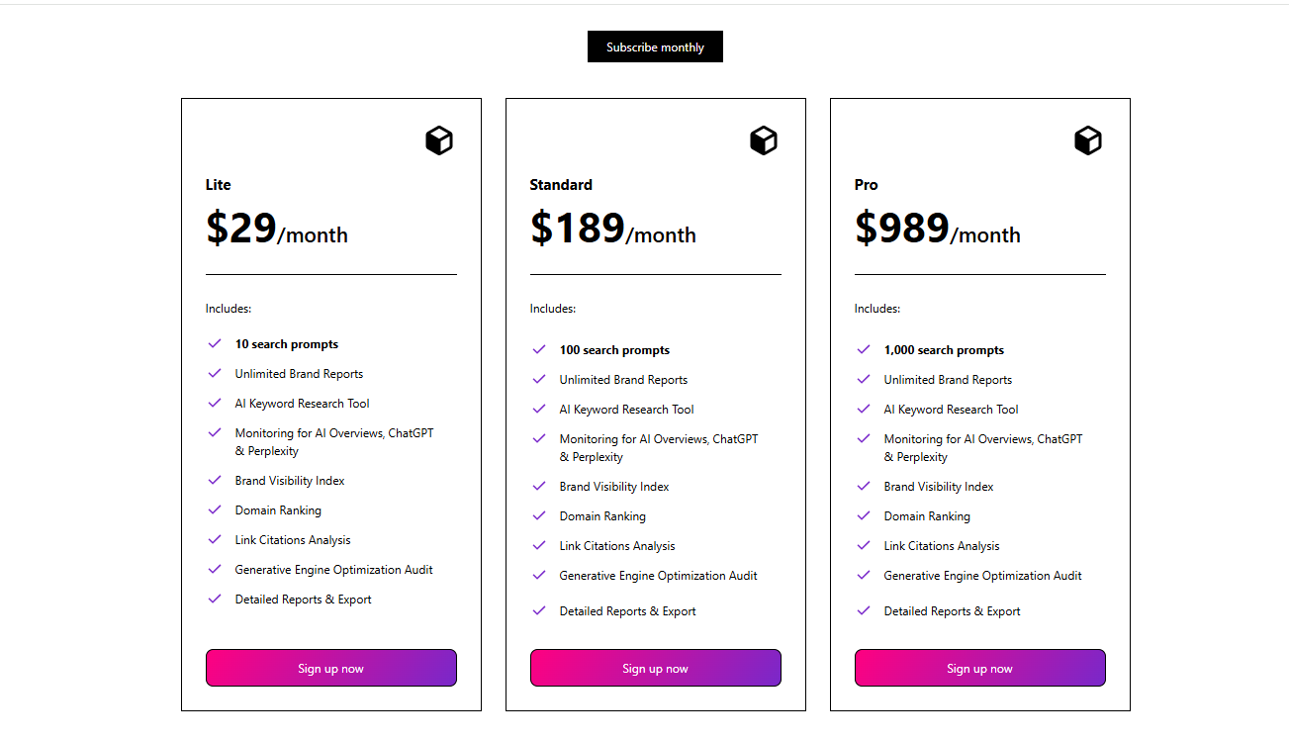The height and width of the screenshot is (740, 1289).
Task: Click the $29/month price text
Action: pyautogui.click(x=276, y=230)
